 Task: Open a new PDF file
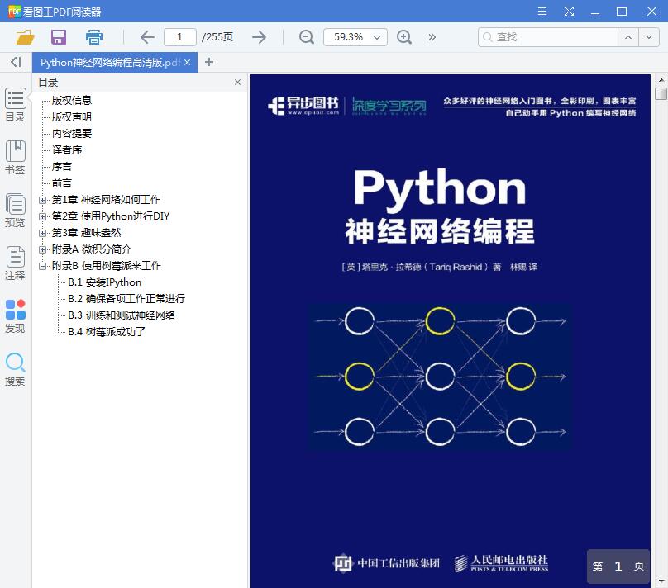point(24,37)
